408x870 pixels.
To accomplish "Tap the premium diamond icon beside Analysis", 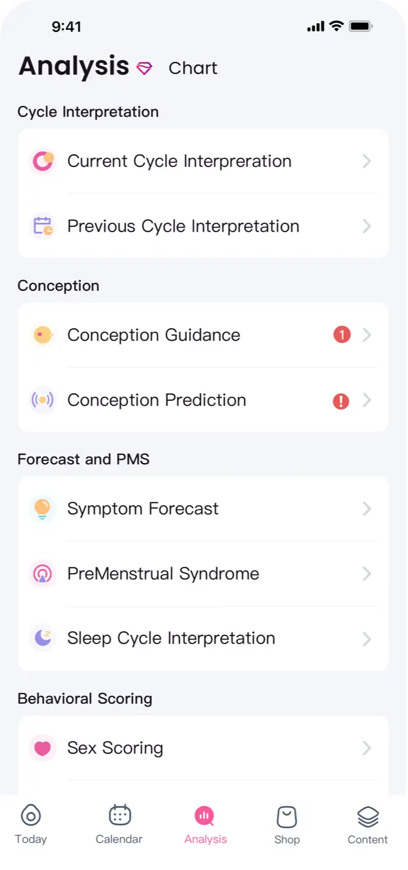I will click(x=145, y=68).
